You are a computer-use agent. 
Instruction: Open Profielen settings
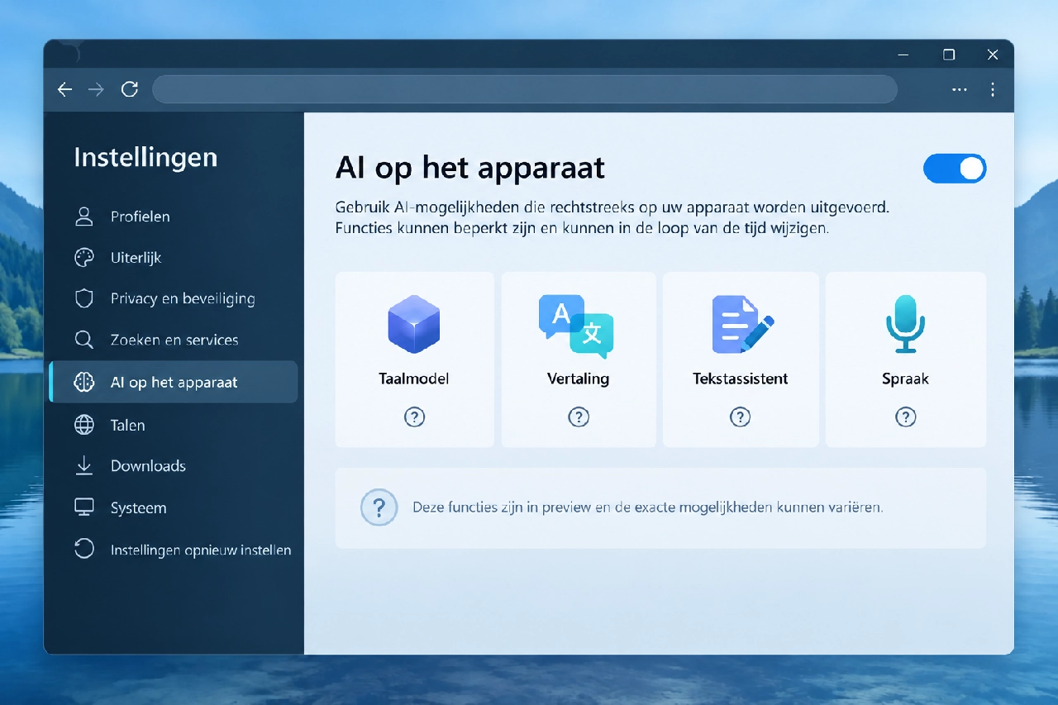pos(174,217)
